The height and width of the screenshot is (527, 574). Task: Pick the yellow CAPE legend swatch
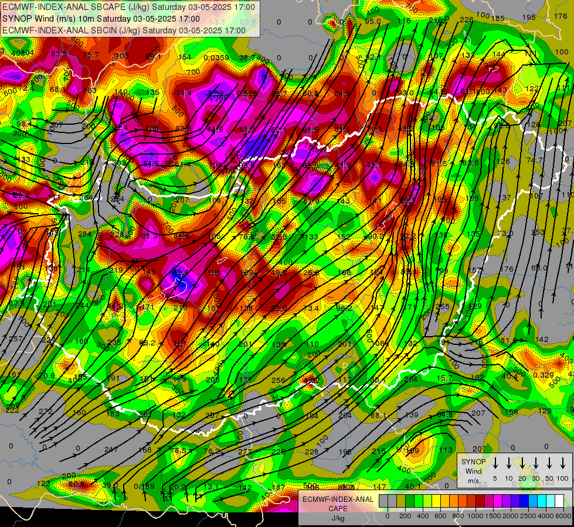436,501
